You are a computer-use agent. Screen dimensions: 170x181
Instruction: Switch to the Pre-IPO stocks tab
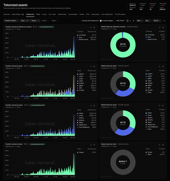coord(120,14)
